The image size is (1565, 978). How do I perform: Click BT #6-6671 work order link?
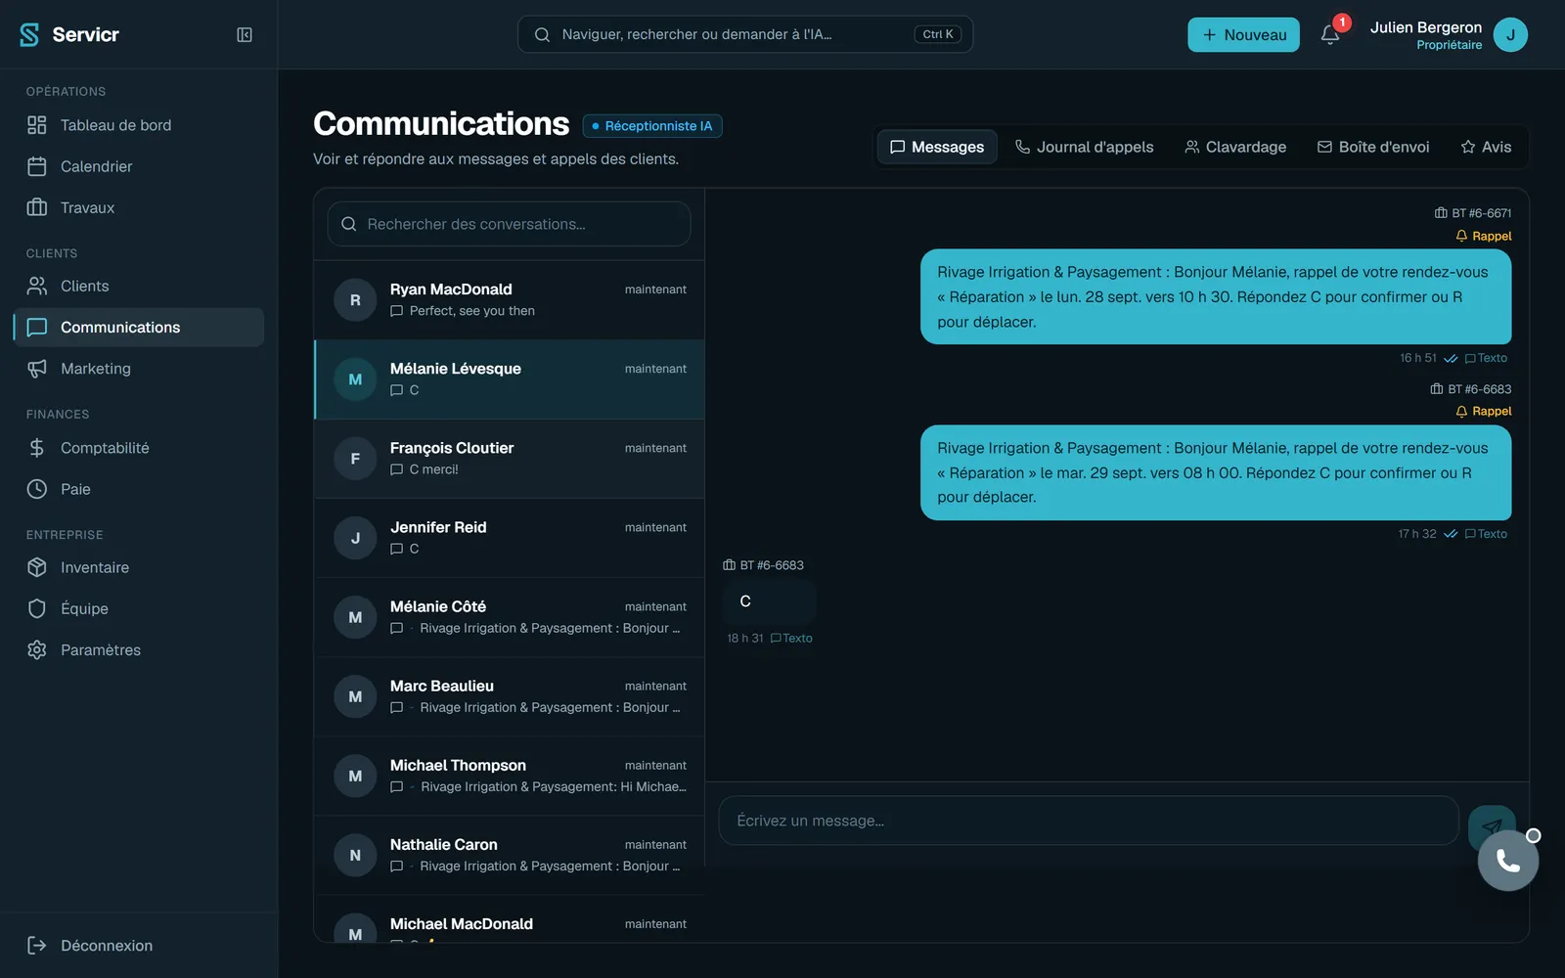pyautogui.click(x=1473, y=213)
